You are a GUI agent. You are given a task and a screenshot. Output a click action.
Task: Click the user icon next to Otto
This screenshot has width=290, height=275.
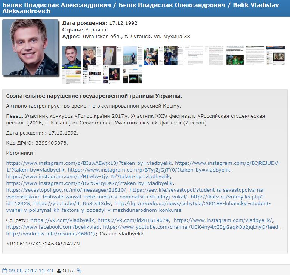click(59, 271)
